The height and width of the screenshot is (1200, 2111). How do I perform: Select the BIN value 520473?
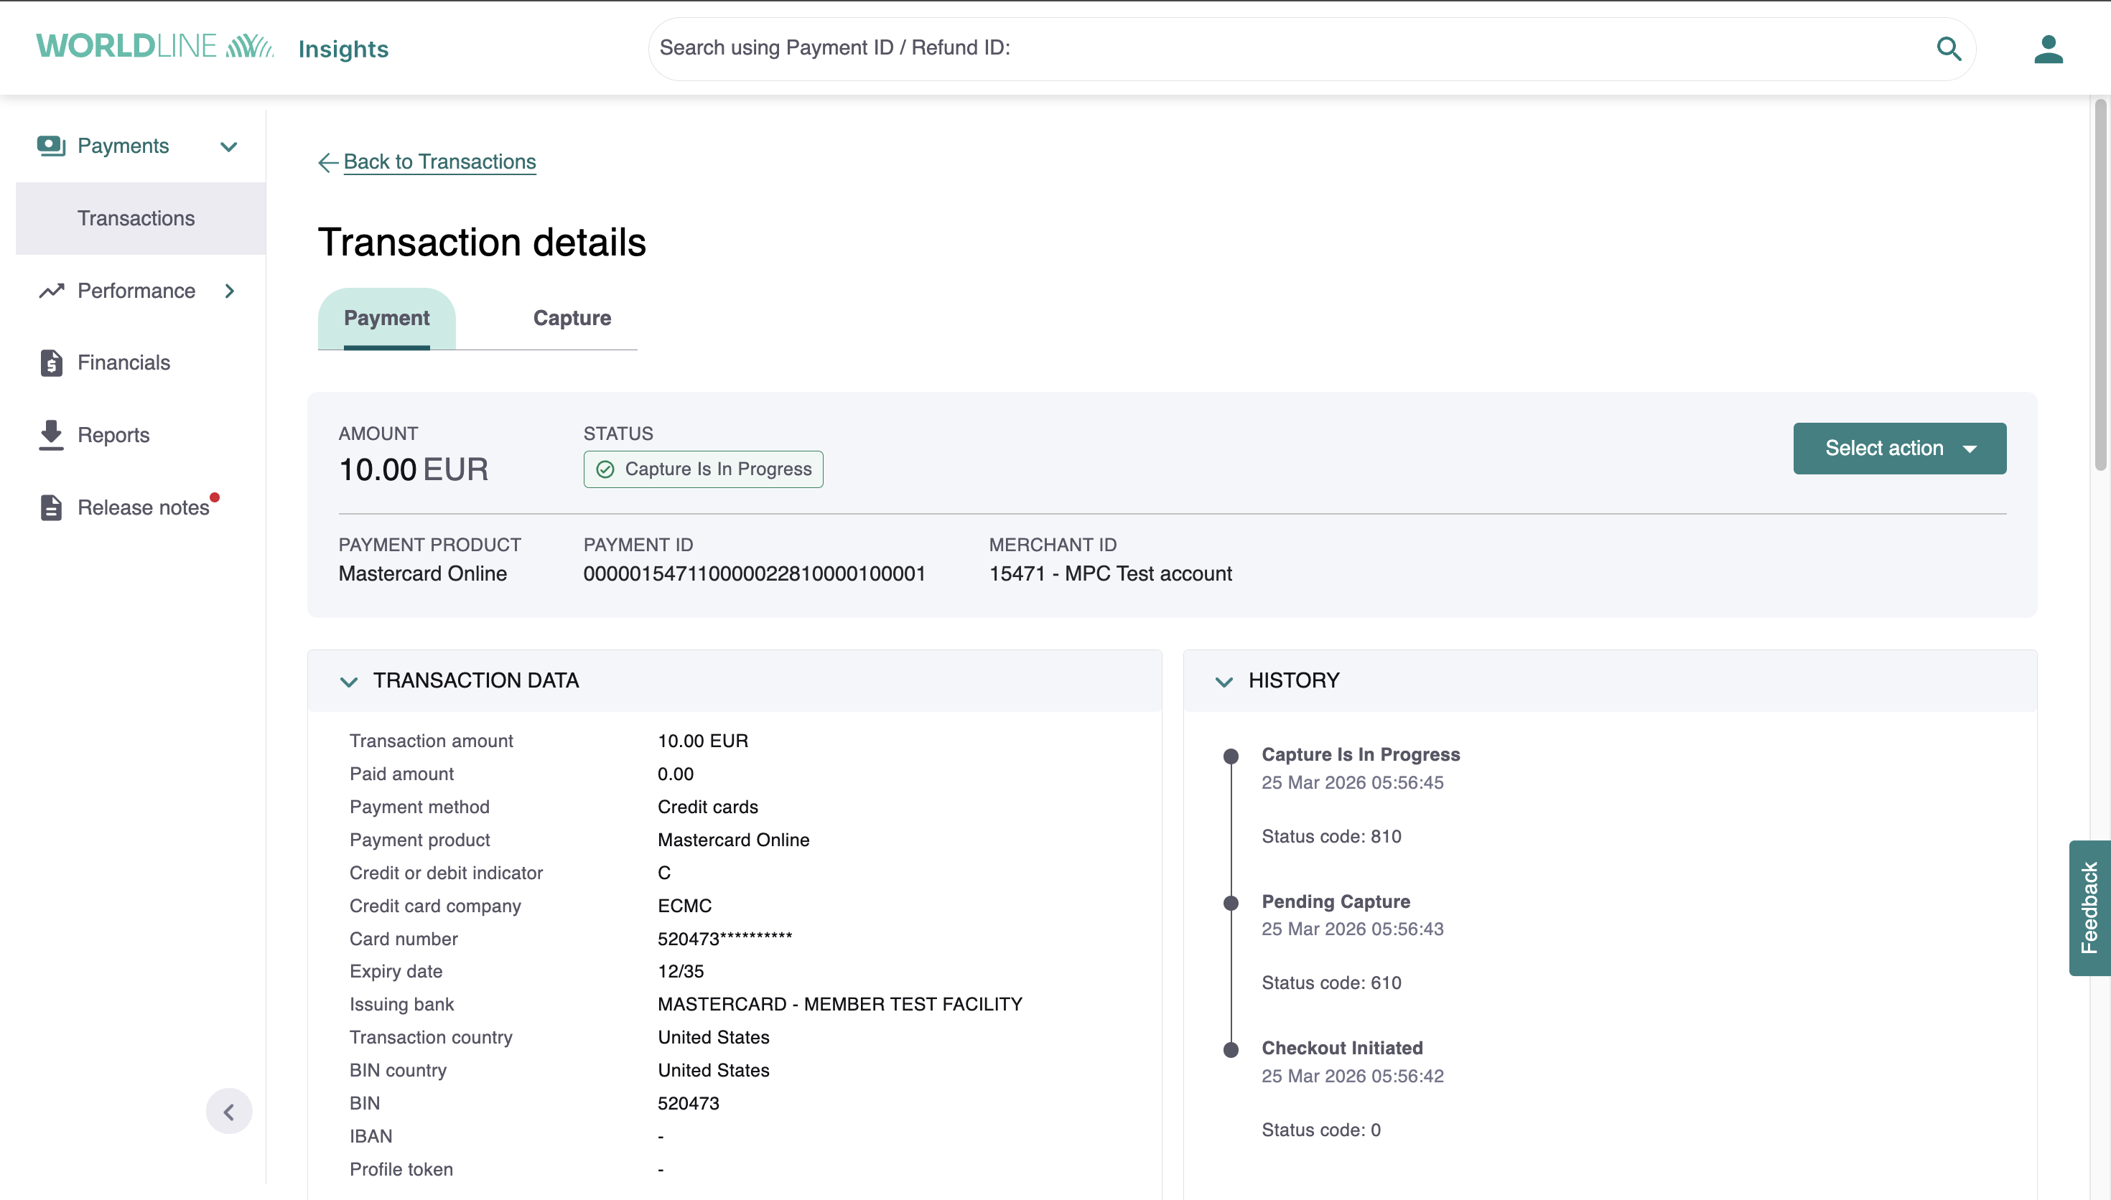pos(689,1104)
